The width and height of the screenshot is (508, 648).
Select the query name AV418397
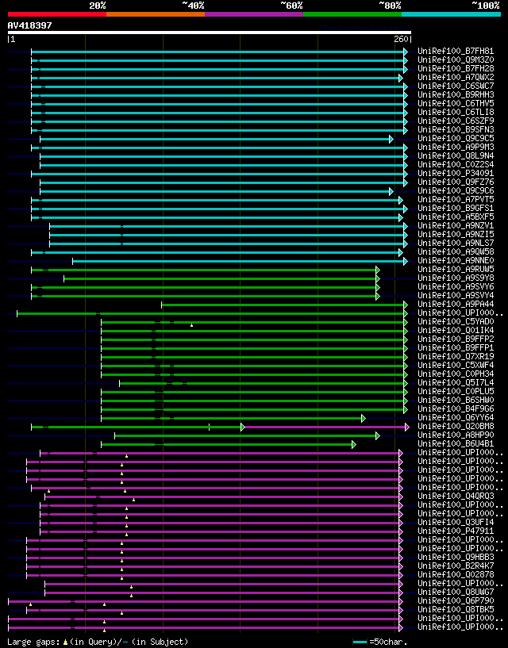coord(30,25)
